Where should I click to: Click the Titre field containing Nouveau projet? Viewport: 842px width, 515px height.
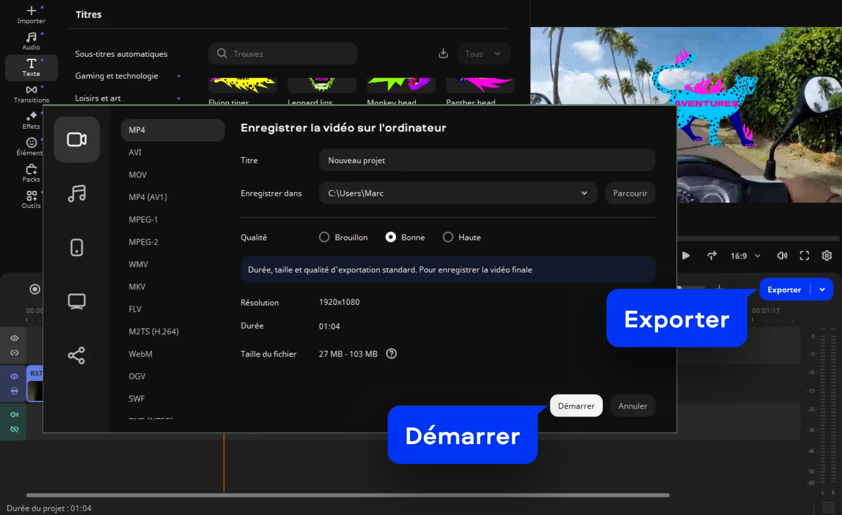pos(487,161)
